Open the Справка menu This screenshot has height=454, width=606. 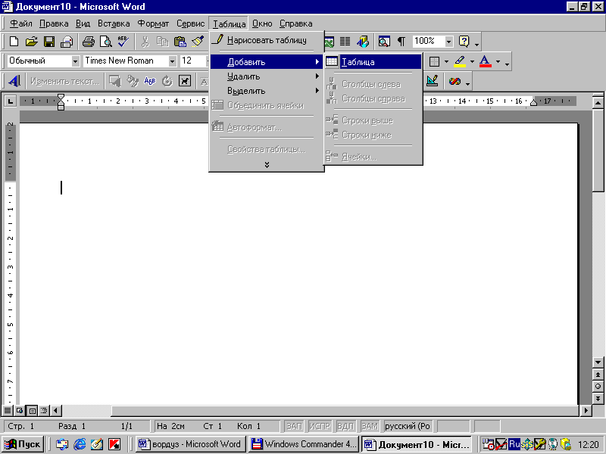point(295,23)
